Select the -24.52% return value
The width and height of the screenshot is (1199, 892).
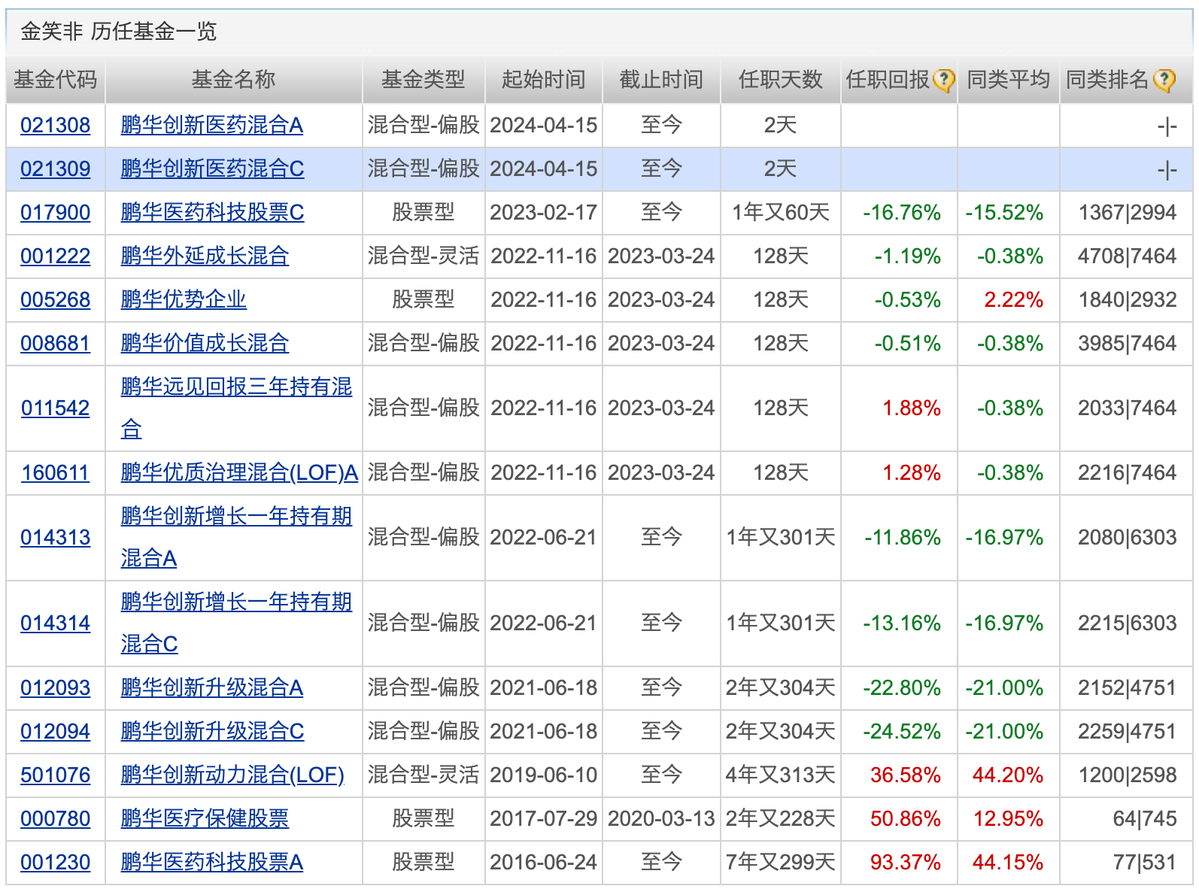[902, 731]
